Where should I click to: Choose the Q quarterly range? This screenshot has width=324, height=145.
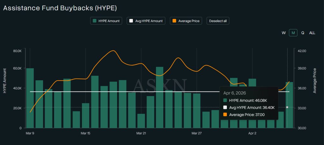[302, 33]
